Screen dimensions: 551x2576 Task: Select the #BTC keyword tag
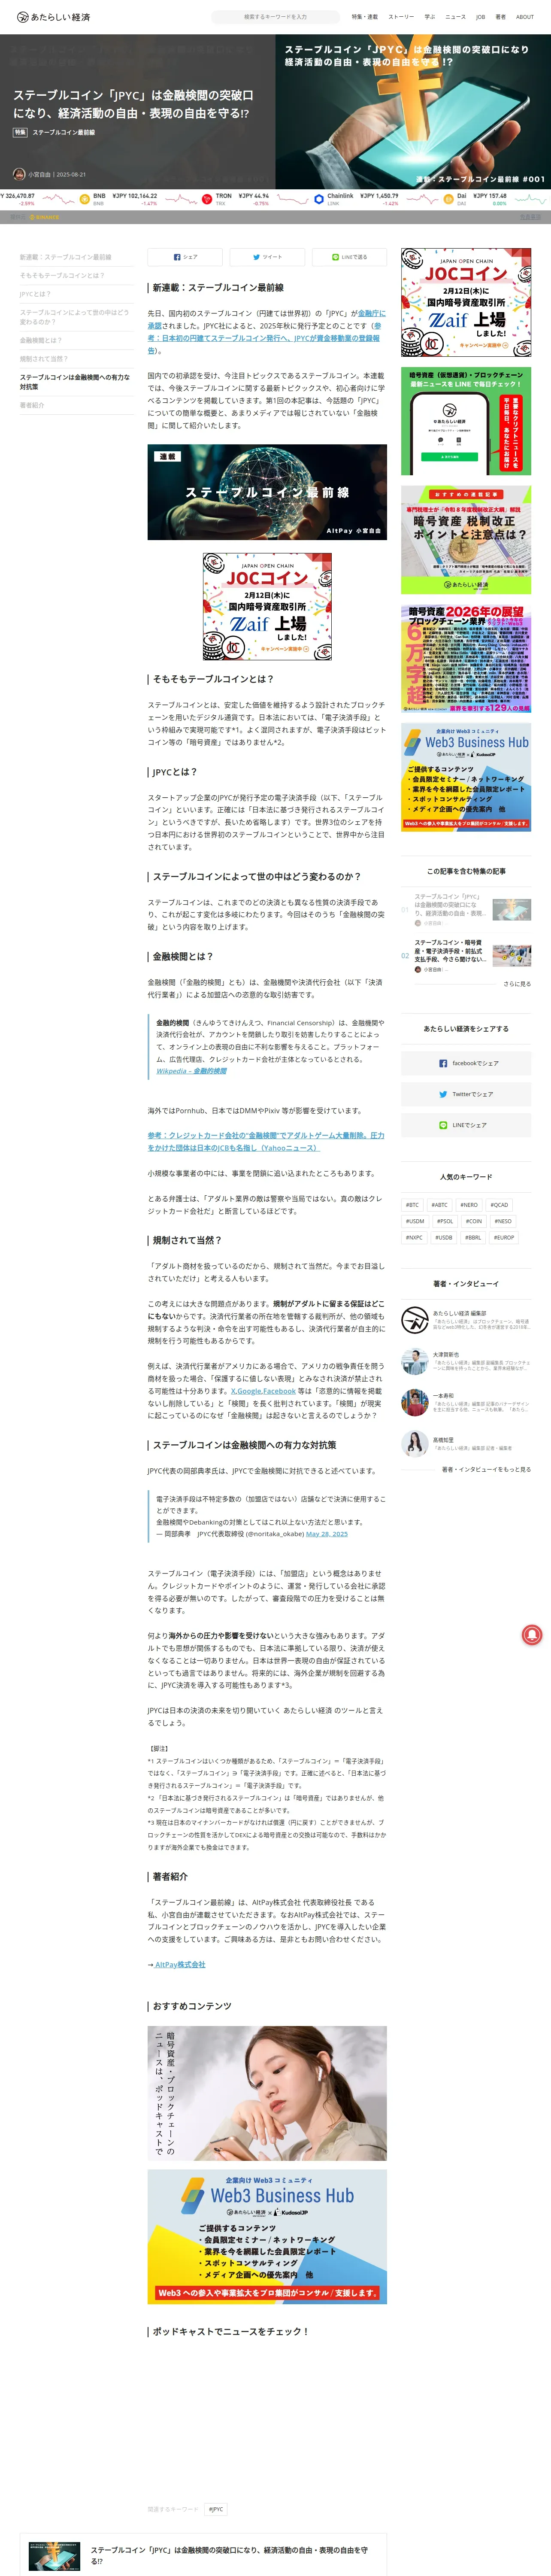[412, 1205]
